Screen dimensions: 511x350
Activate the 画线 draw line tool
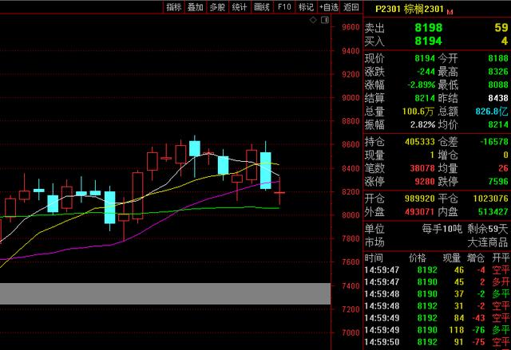coord(262,7)
